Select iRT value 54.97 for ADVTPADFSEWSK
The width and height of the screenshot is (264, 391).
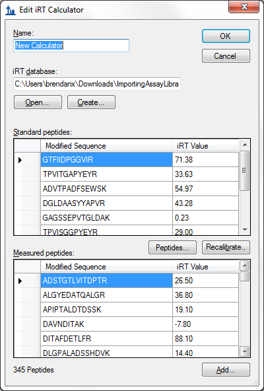[x=205, y=189]
